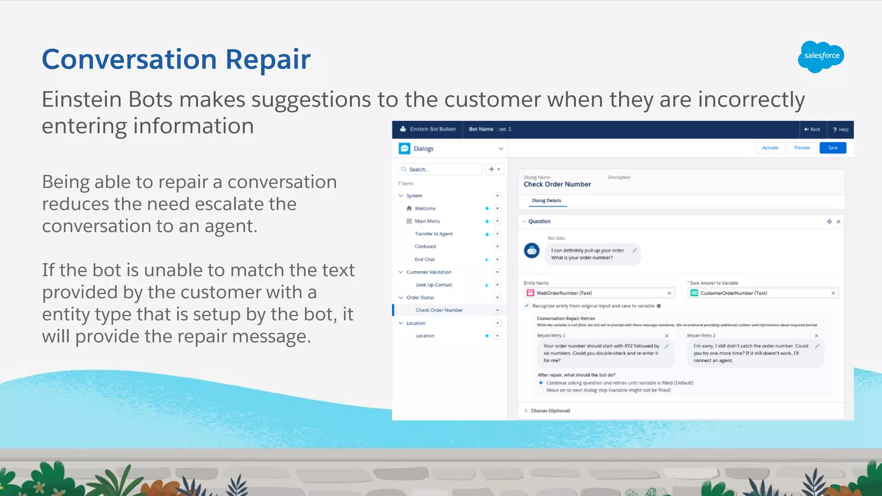882x496 pixels.
Task: Click the Dialogs chat bubble icon
Action: (x=404, y=149)
